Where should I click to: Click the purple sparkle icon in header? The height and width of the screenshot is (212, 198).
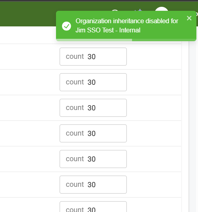[139, 10]
